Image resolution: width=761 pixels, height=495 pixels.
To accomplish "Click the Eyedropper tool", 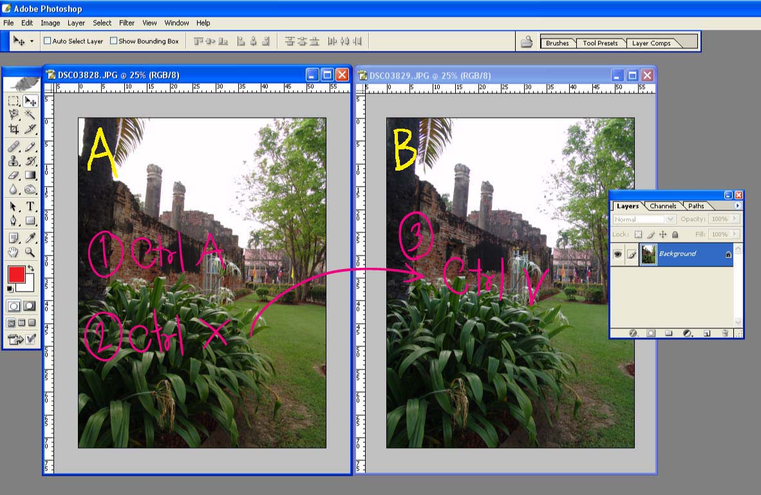I will [x=30, y=238].
